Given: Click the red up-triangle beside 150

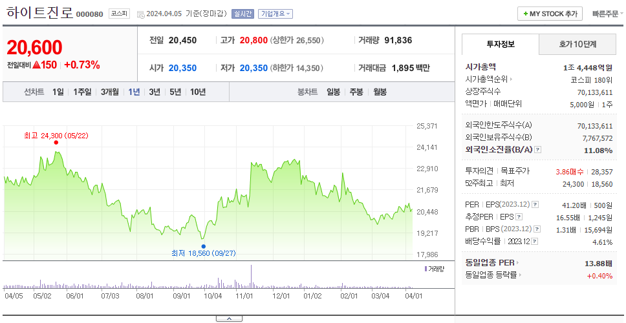Looking at the screenshot, I should (36, 65).
